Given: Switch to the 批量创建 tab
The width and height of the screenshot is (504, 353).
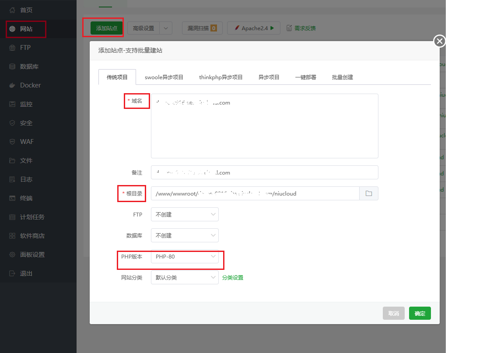Looking at the screenshot, I should (x=342, y=77).
